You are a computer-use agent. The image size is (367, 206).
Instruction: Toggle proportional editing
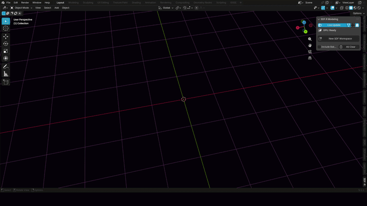(197, 8)
